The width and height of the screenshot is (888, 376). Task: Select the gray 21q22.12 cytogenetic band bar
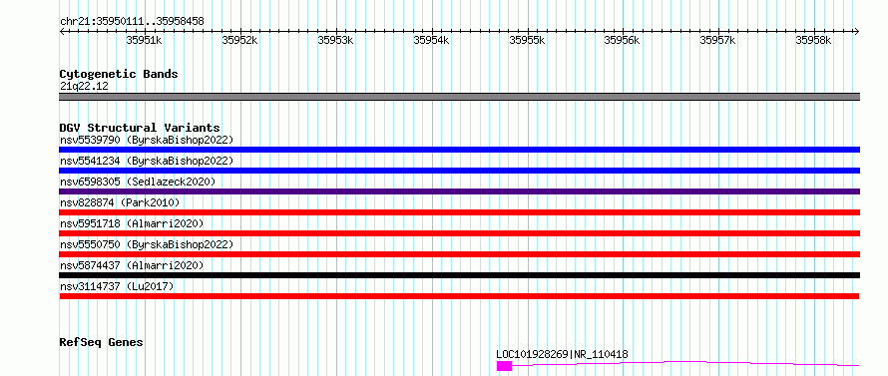(459, 97)
